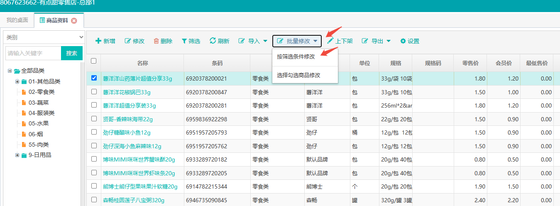The image size is (560, 206).
Task: Click the 规格码 column header
Action: click(x=433, y=63)
